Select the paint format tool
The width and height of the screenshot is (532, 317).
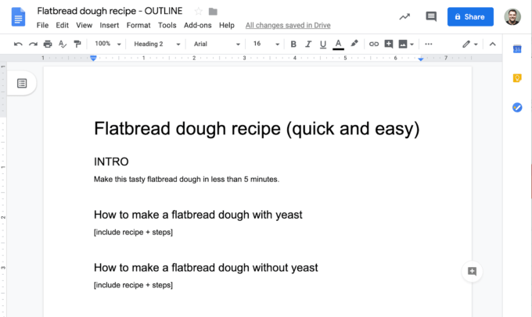pyautogui.click(x=77, y=45)
